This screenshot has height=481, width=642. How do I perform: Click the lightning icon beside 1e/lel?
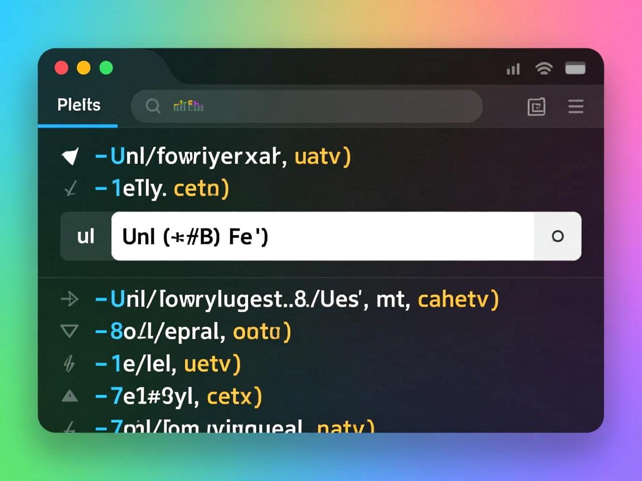69,364
